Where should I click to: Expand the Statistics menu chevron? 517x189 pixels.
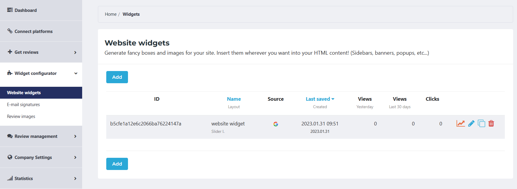click(x=75, y=179)
